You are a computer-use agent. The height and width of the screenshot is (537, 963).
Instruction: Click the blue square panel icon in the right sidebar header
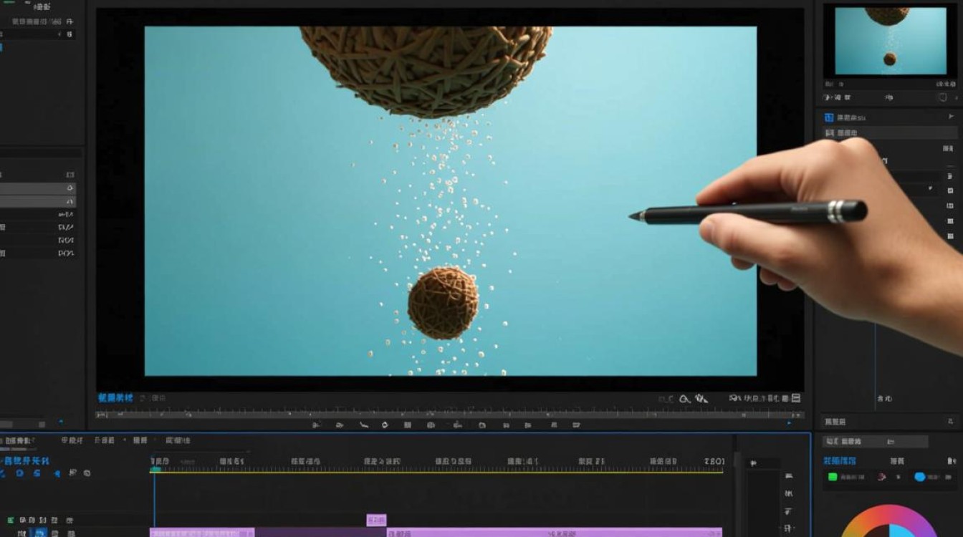[829, 117]
